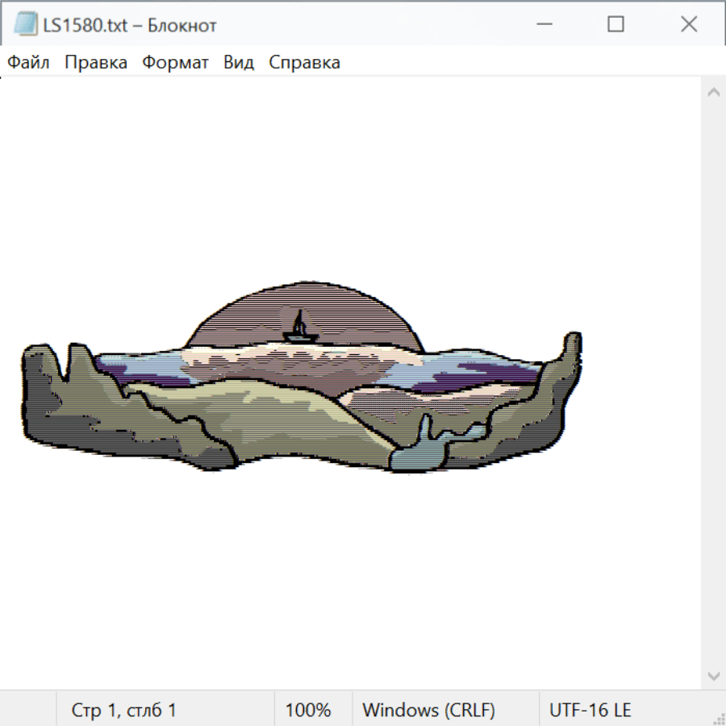Image resolution: width=726 pixels, height=726 pixels.
Task: Click the scroll down arrow
Action: [713, 675]
